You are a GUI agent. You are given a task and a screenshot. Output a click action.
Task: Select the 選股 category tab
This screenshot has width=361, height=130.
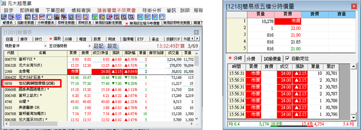(x=55, y=39)
